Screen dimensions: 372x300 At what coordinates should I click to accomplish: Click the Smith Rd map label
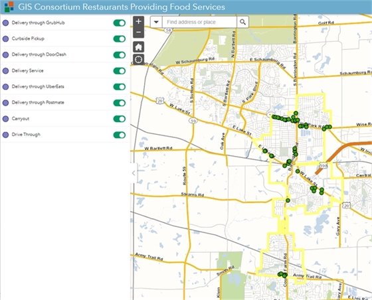(226, 271)
